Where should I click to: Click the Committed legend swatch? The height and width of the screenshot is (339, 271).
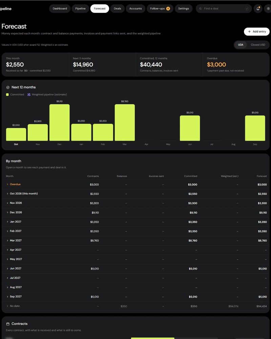pyautogui.click(x=7, y=95)
